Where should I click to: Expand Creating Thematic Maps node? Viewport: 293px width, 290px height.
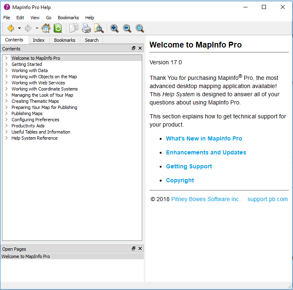tap(7, 101)
